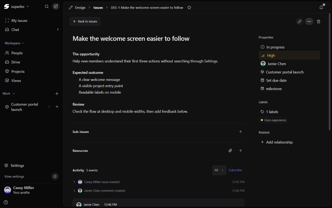Click the suparko workspace logo
This screenshot has width=332, height=208.
(x=7, y=6)
